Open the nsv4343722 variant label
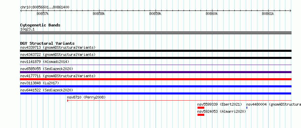This screenshot has height=128, width=301. point(58,55)
